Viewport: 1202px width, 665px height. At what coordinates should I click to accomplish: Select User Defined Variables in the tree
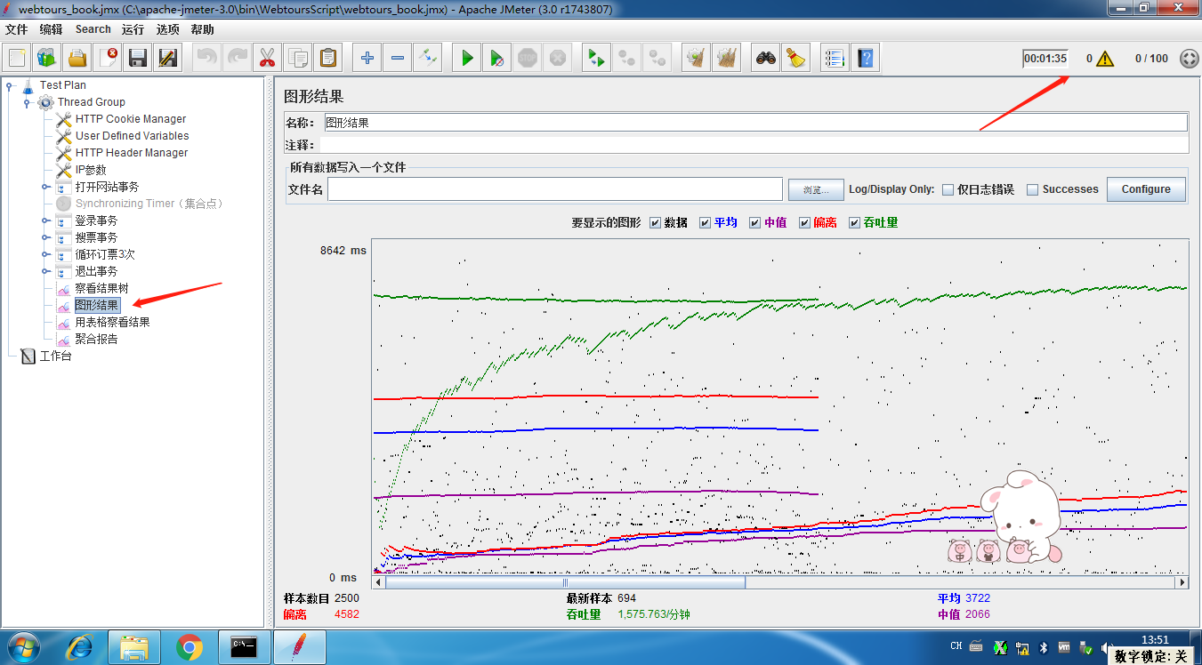[x=132, y=136]
